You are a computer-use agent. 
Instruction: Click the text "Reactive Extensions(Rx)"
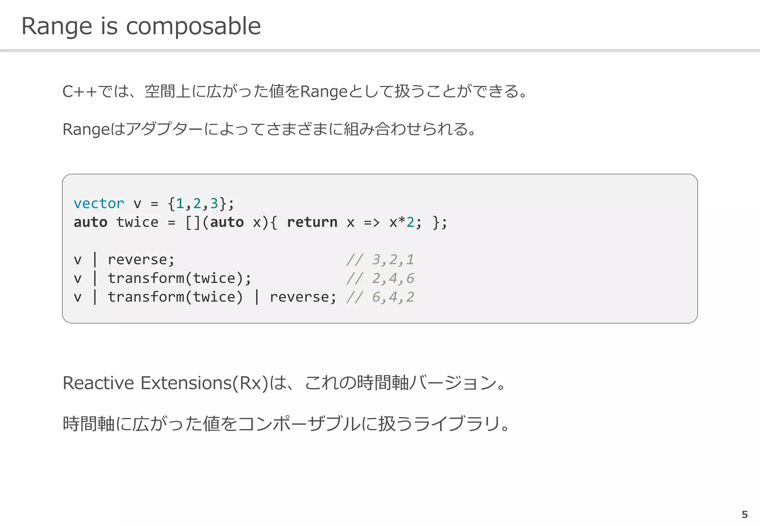point(166,383)
